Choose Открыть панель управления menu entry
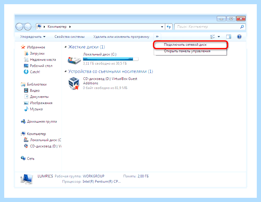This screenshot has height=202, width=261. (x=190, y=51)
